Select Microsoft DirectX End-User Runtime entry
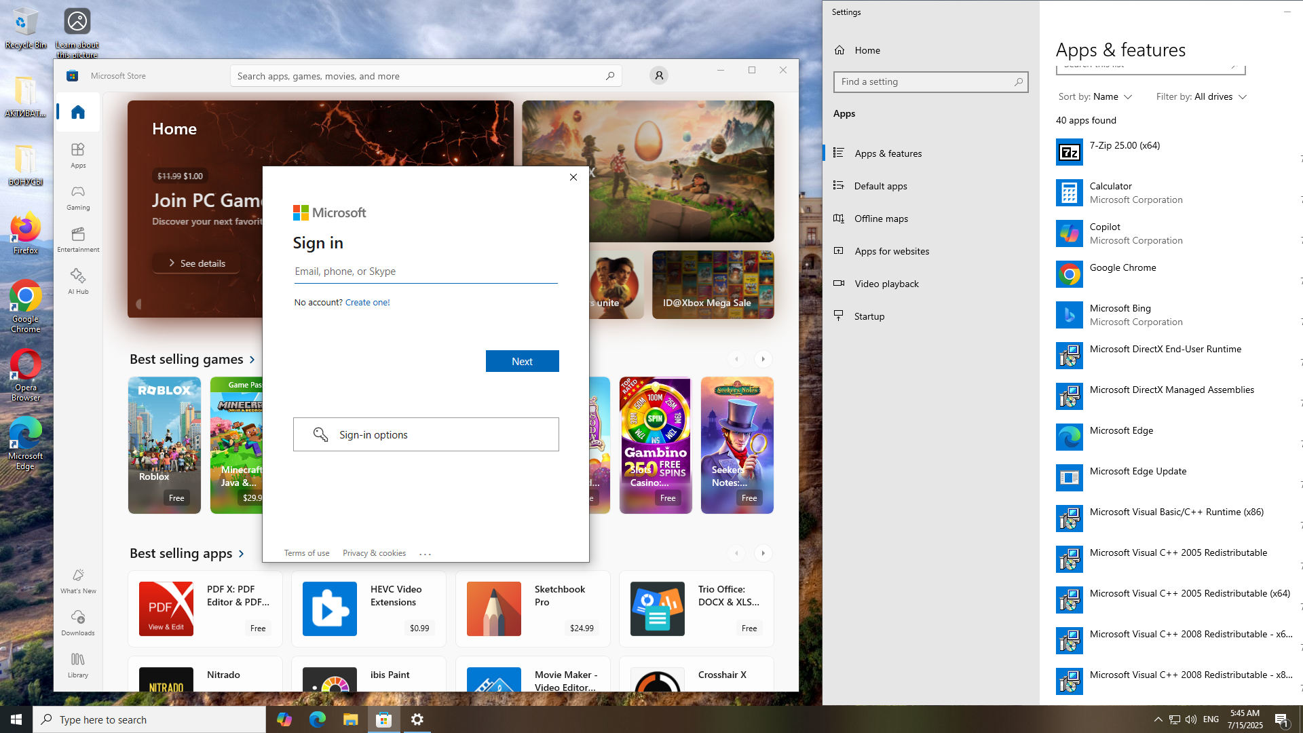 pyautogui.click(x=1179, y=356)
